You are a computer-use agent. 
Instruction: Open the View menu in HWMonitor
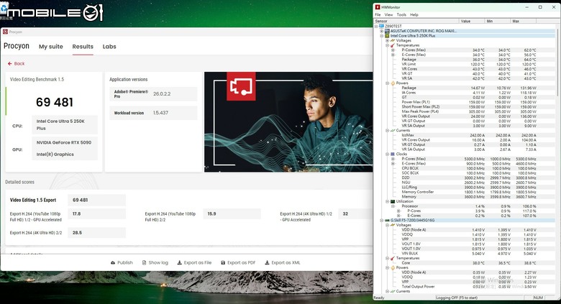388,14
